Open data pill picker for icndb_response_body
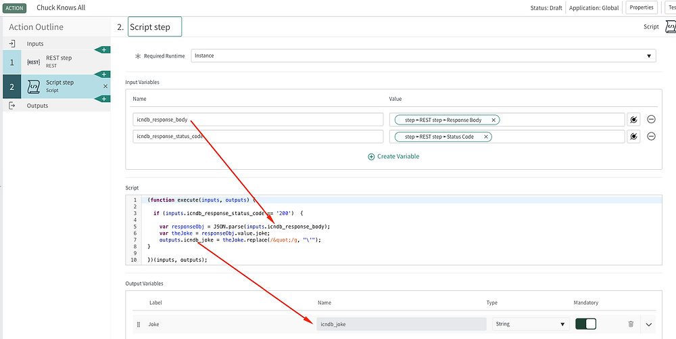The image size is (676, 339). (x=633, y=120)
